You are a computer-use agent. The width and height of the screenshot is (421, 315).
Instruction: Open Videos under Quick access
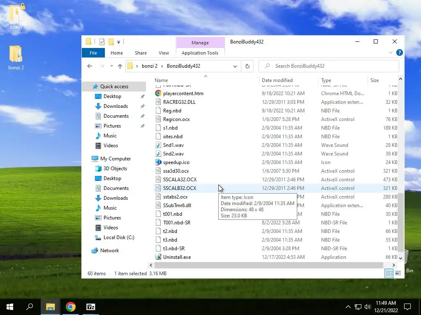click(111, 146)
